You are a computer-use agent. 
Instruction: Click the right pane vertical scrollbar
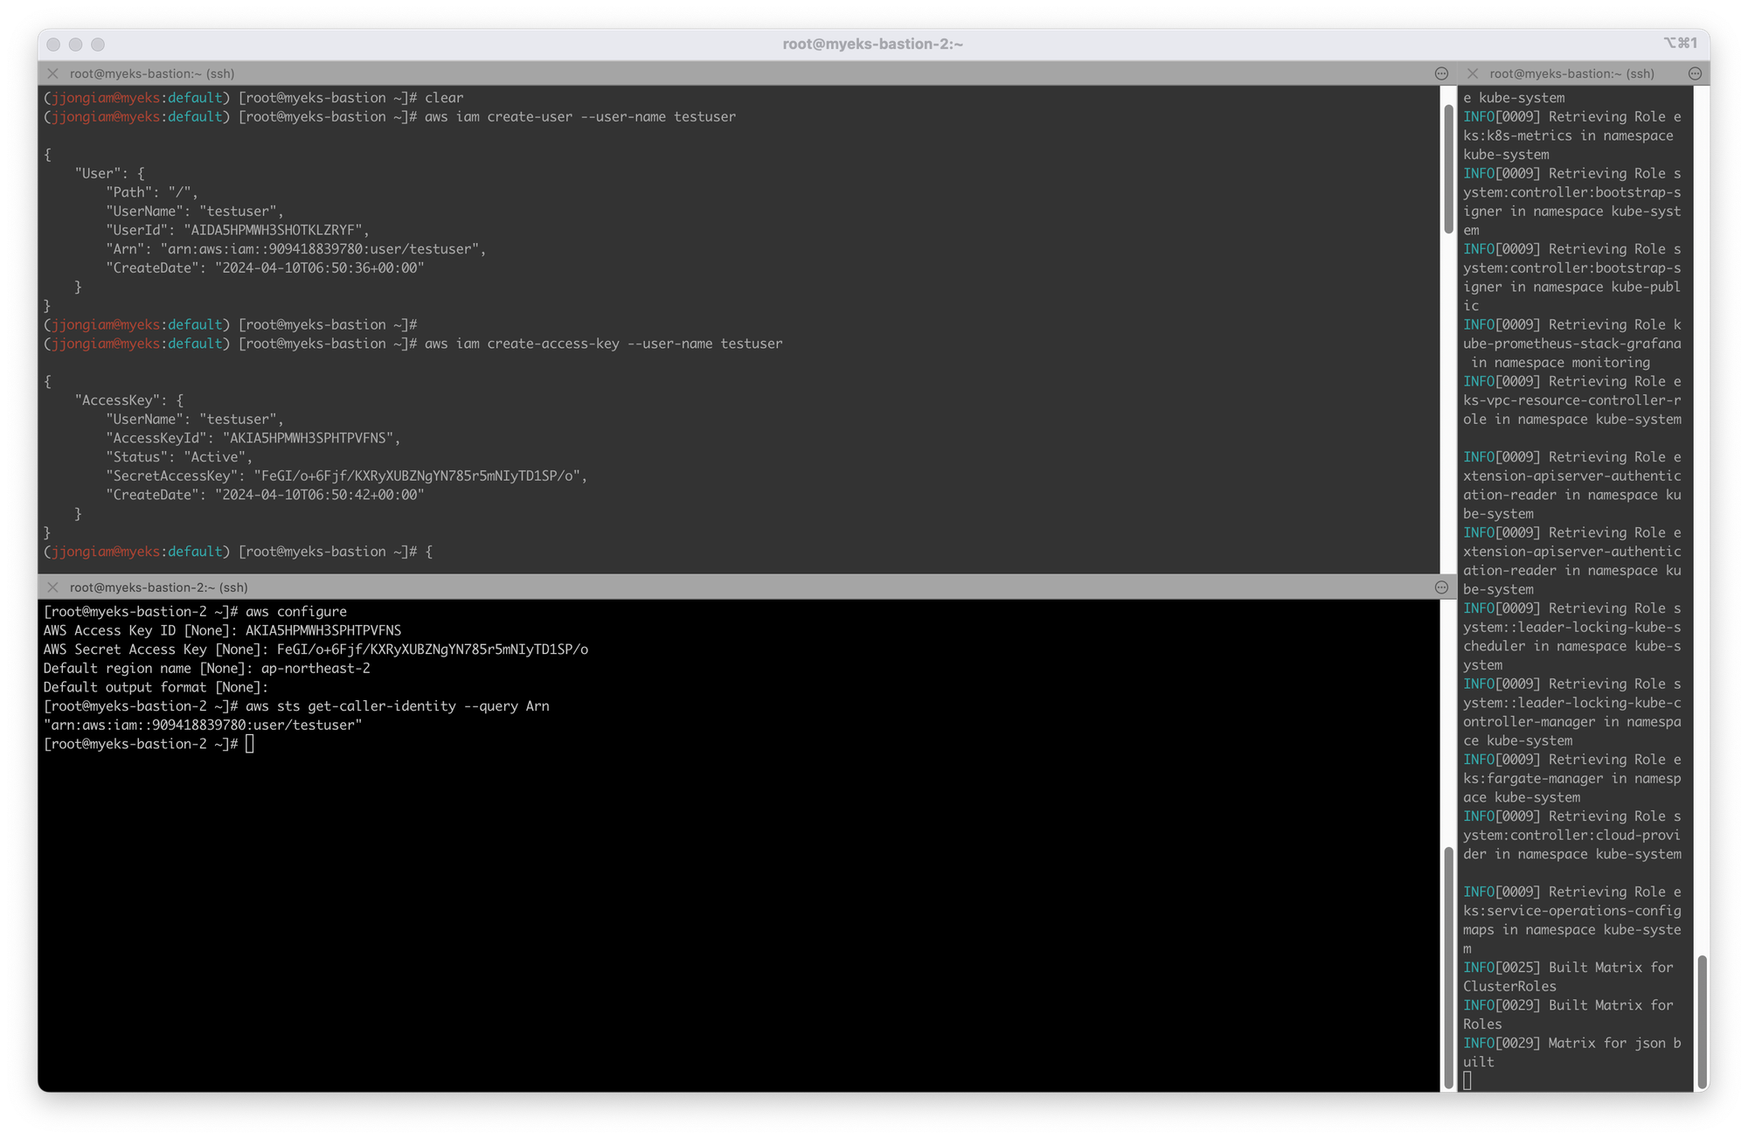click(1702, 1021)
